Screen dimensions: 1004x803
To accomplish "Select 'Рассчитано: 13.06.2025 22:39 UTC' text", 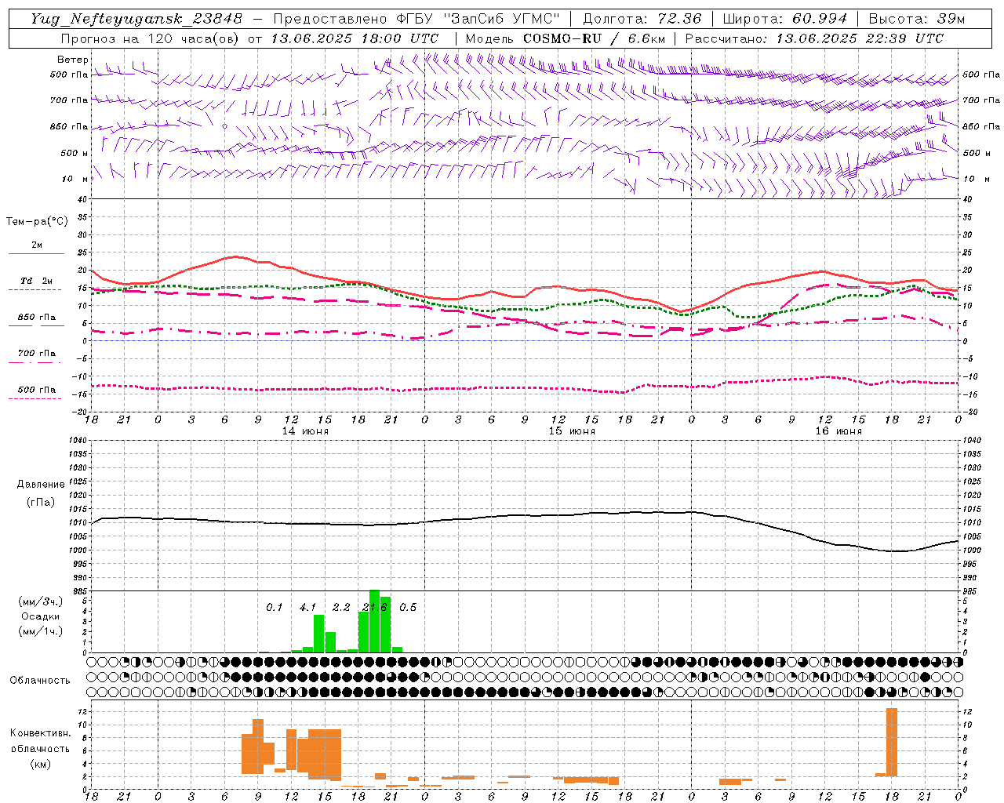I will coord(814,38).
